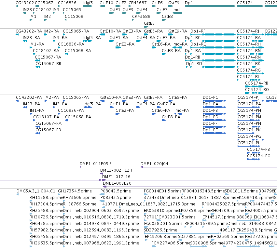Click transcript CG5174-RO label
Image resolution: width=277 pixels, height=248 pixels.
point(257,89)
